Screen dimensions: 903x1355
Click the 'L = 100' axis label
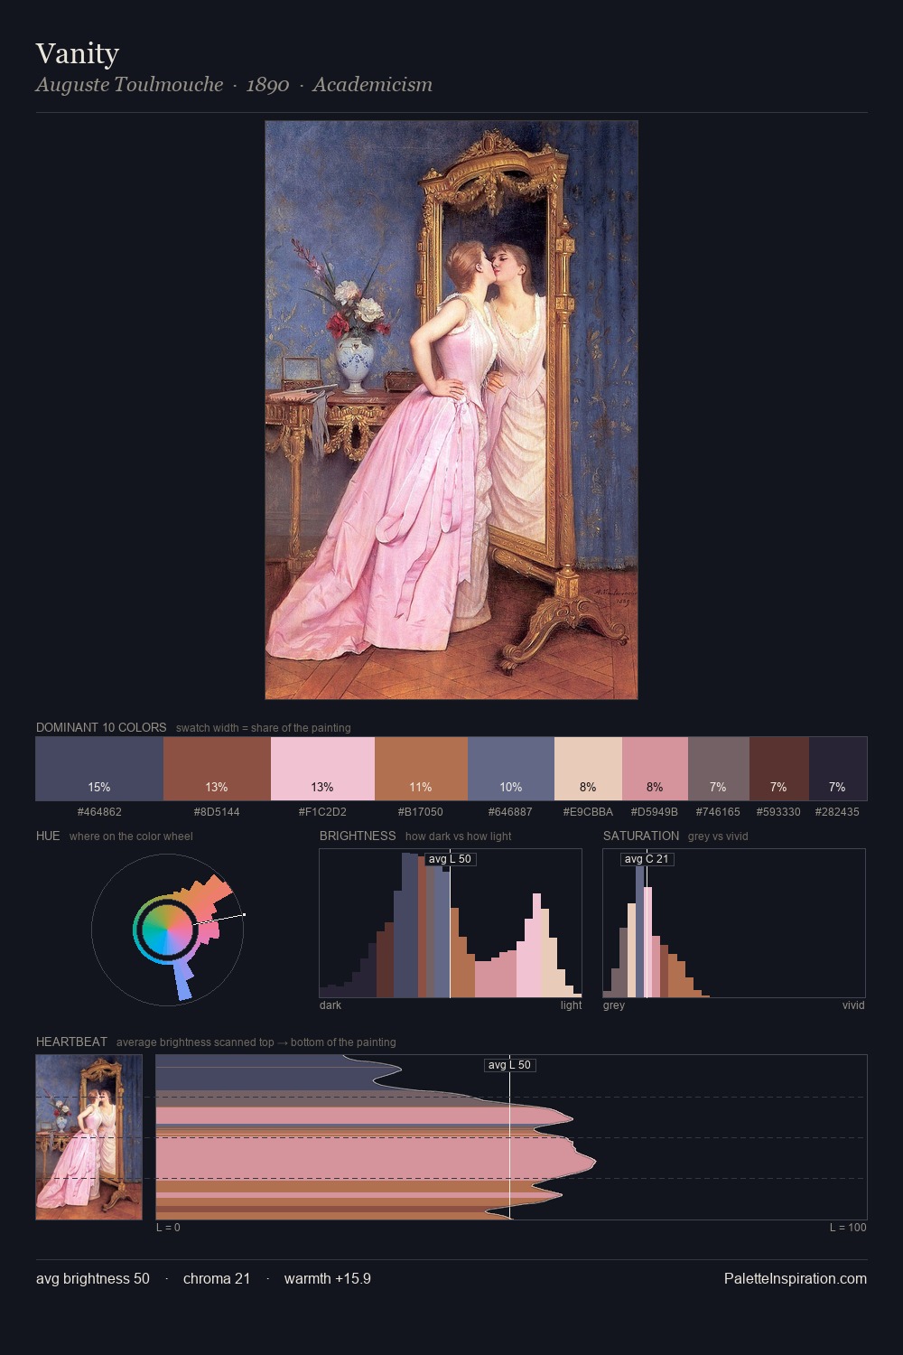[x=848, y=1228]
